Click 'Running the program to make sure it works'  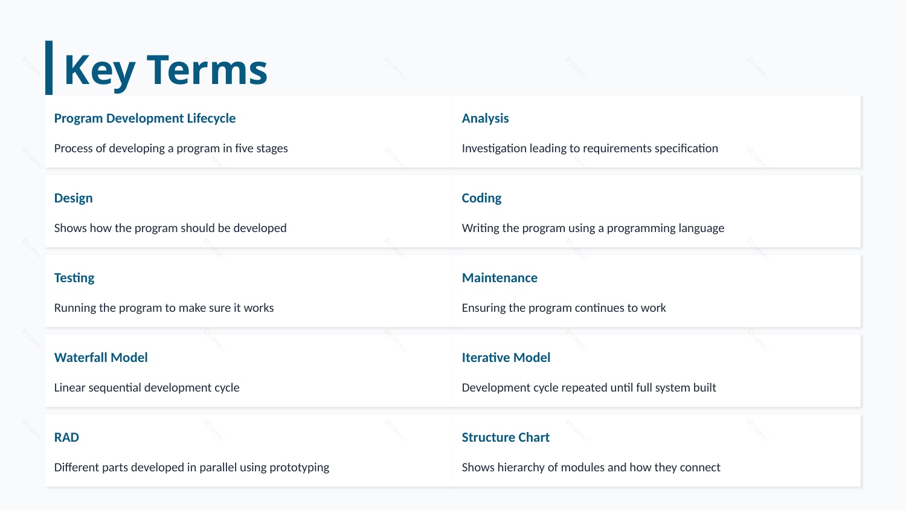(x=164, y=308)
